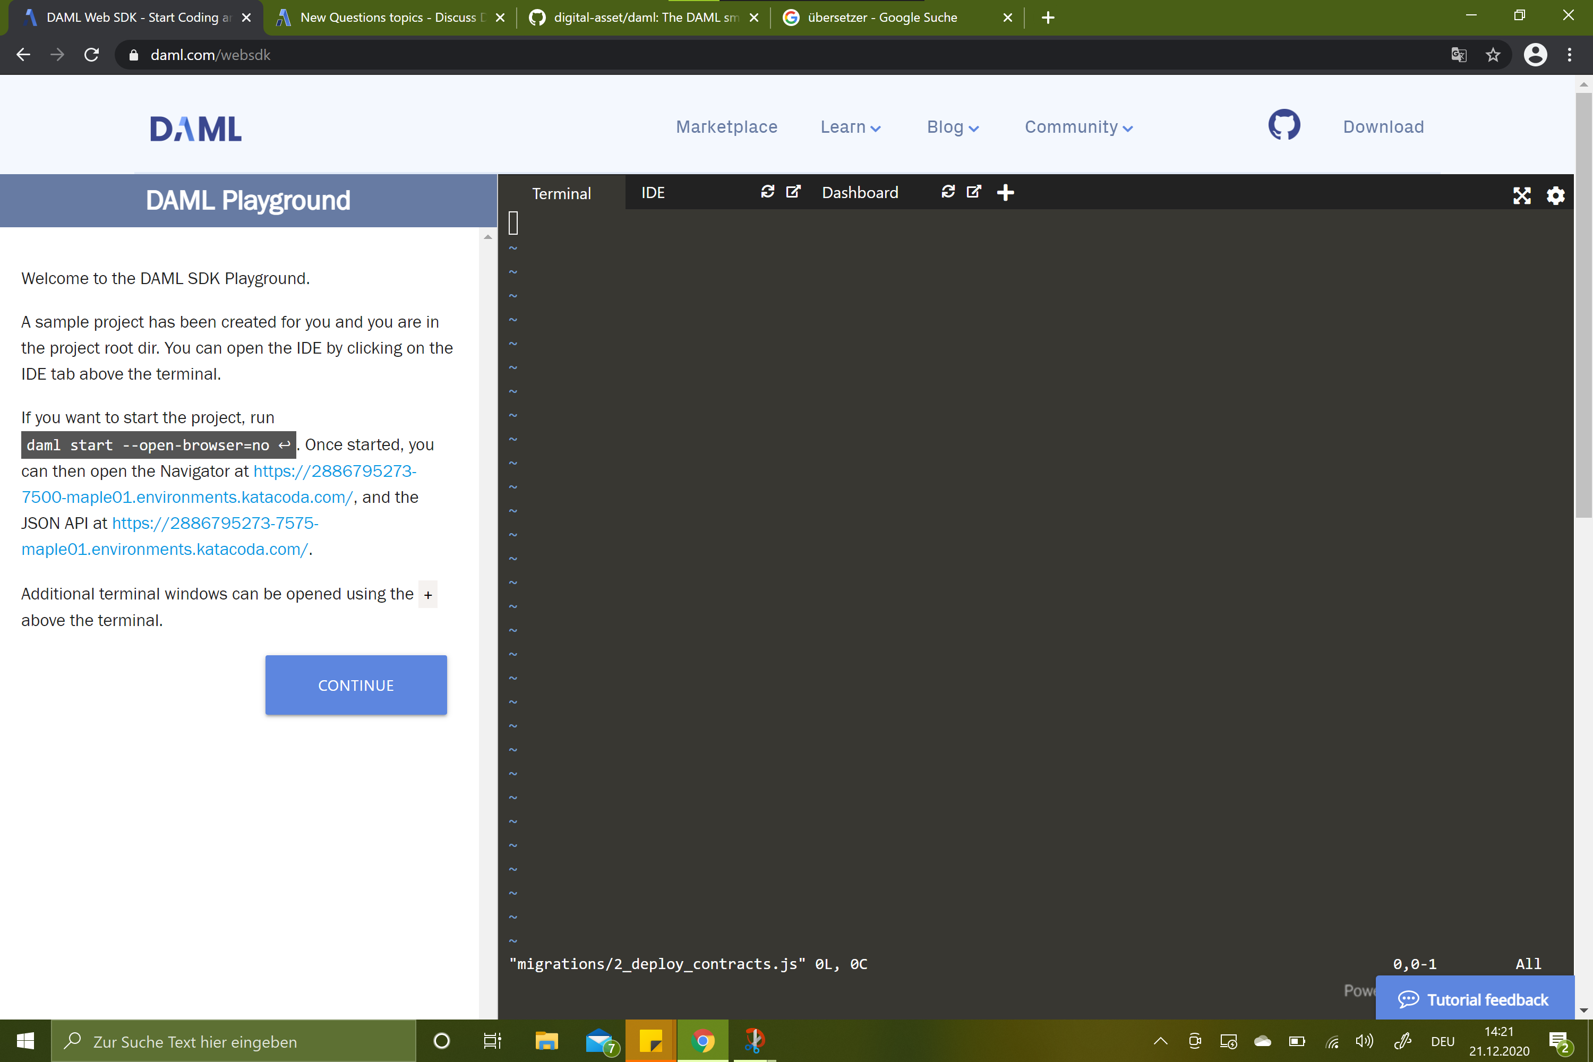Screen dimensions: 1593x1062
Task: Show hidden system tray icons
Action: 1160,1041
